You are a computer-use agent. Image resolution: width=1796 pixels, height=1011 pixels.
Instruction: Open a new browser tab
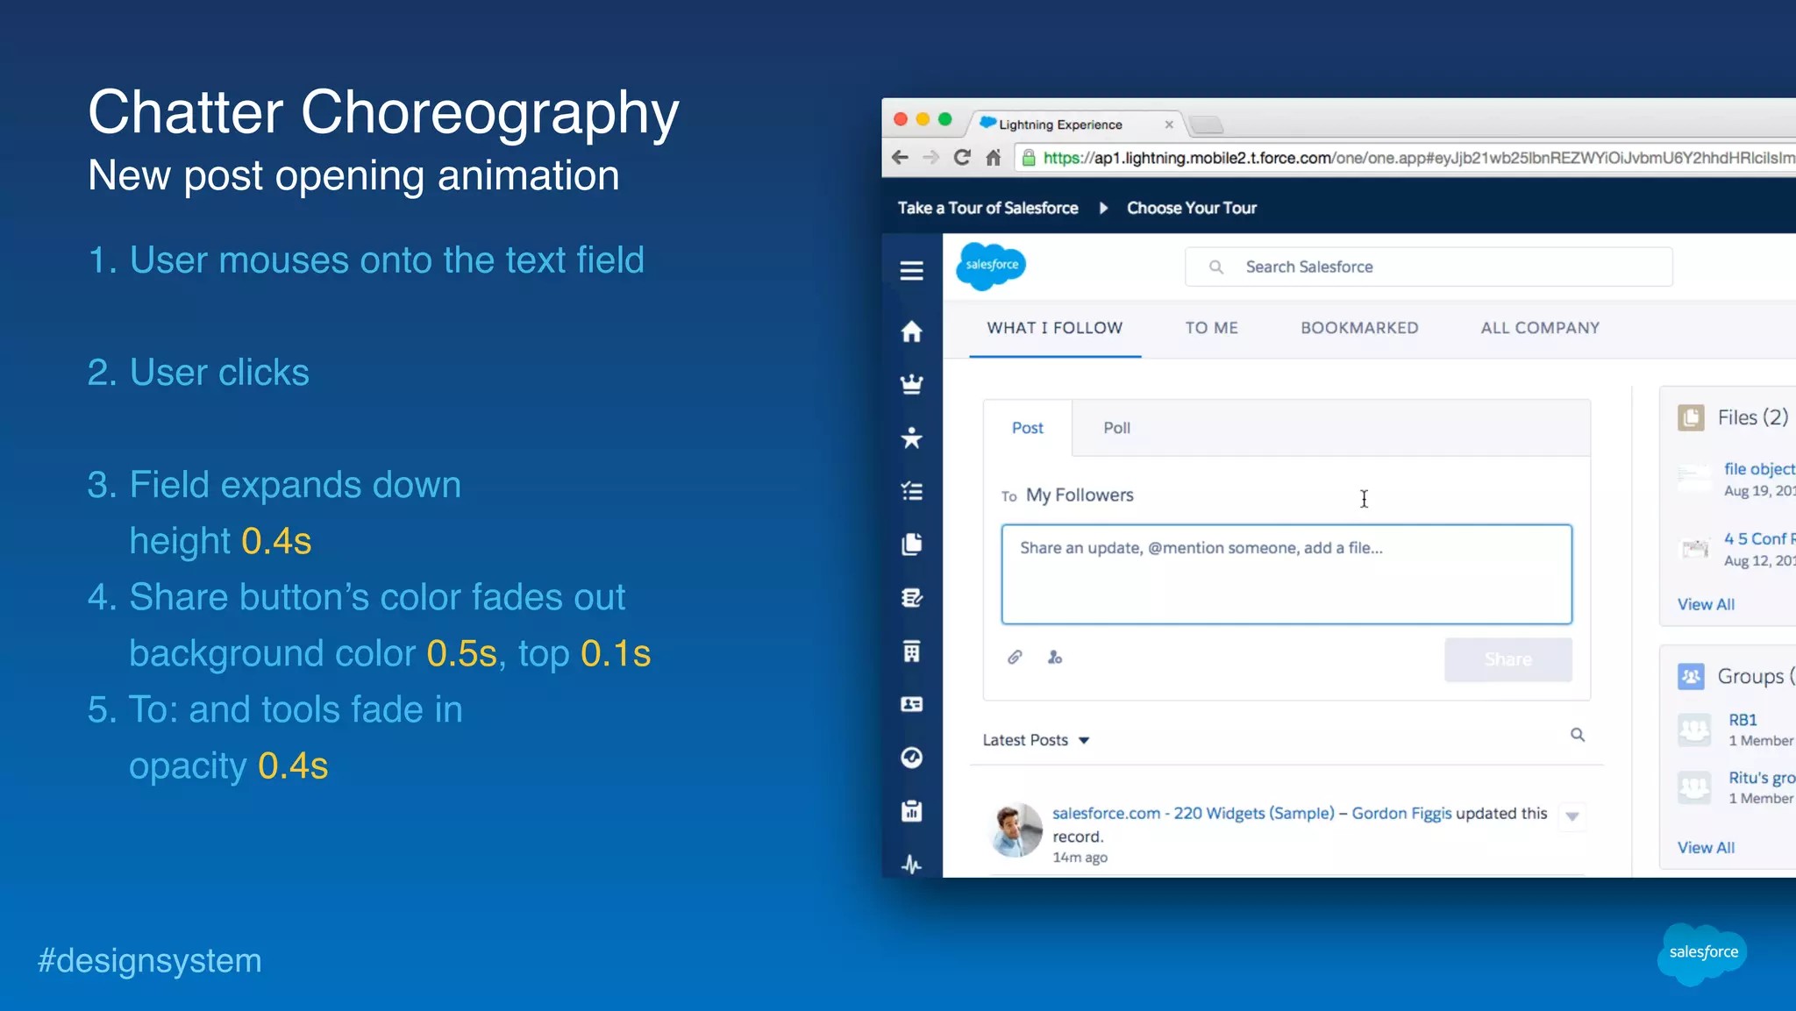(1207, 125)
